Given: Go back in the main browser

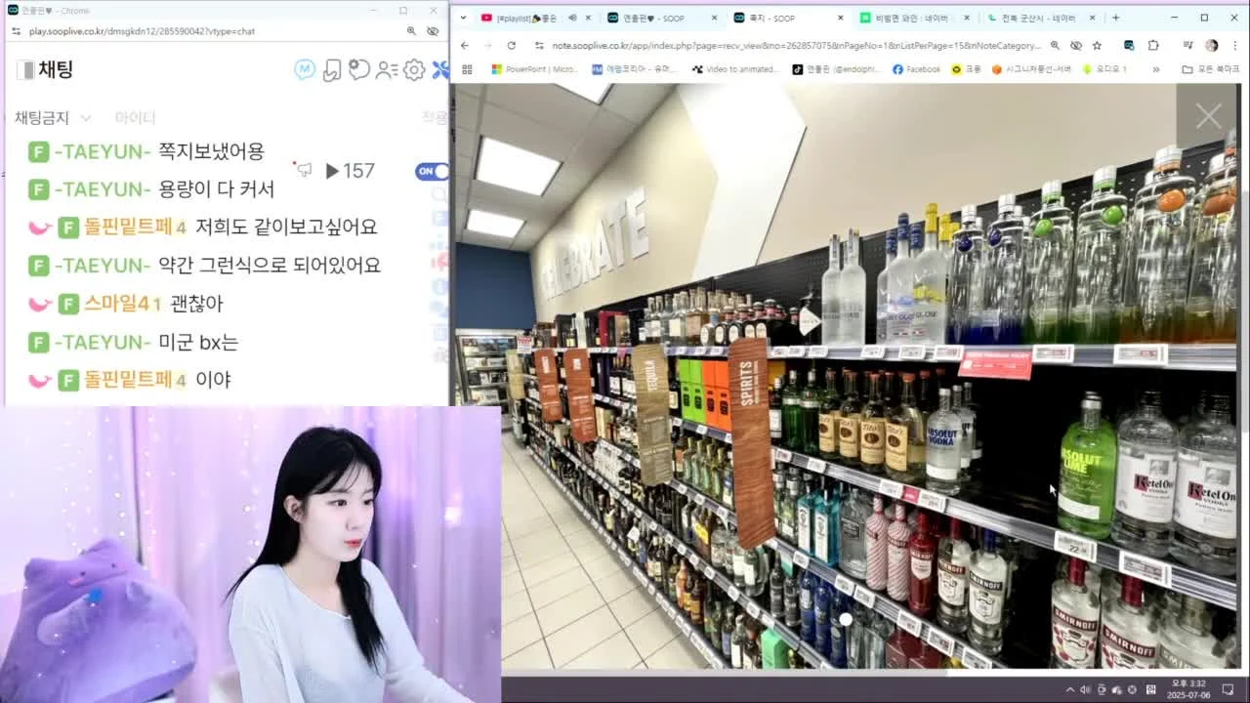Looking at the screenshot, I should [x=464, y=45].
